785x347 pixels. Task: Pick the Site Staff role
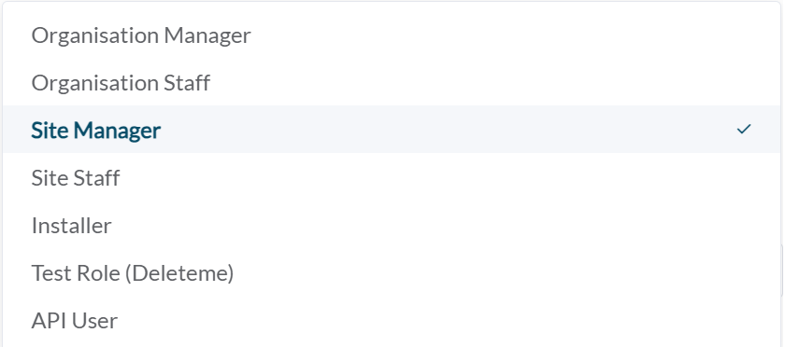(x=392, y=177)
